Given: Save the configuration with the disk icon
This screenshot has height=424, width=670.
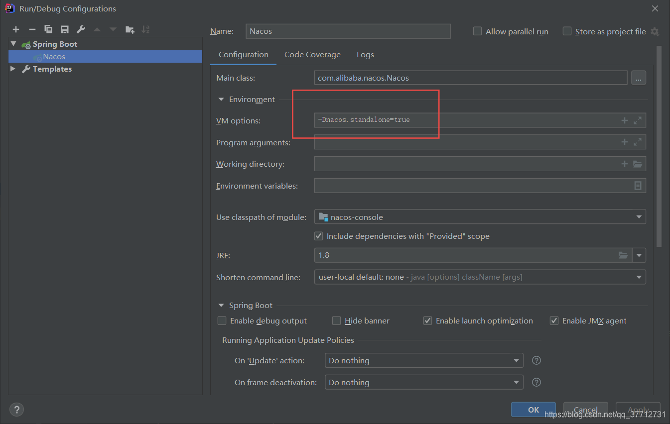Looking at the screenshot, I should pos(65,30).
